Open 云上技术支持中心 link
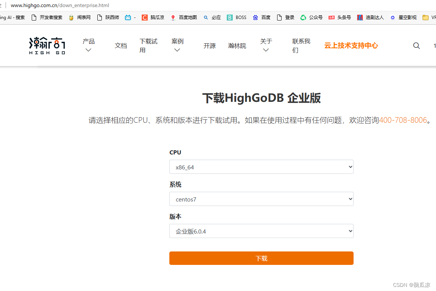 coord(351,46)
